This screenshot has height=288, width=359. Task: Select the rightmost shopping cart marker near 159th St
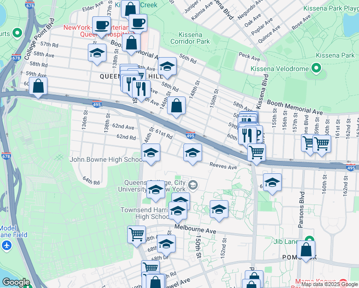(x=322, y=145)
